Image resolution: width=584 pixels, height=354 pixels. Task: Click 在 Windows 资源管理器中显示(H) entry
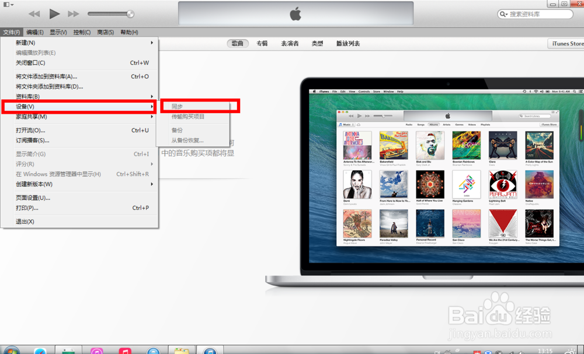coord(79,174)
